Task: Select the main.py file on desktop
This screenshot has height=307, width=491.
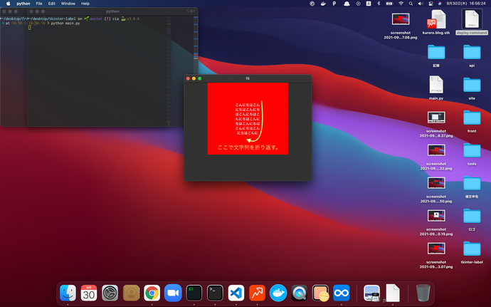Action: coord(436,88)
